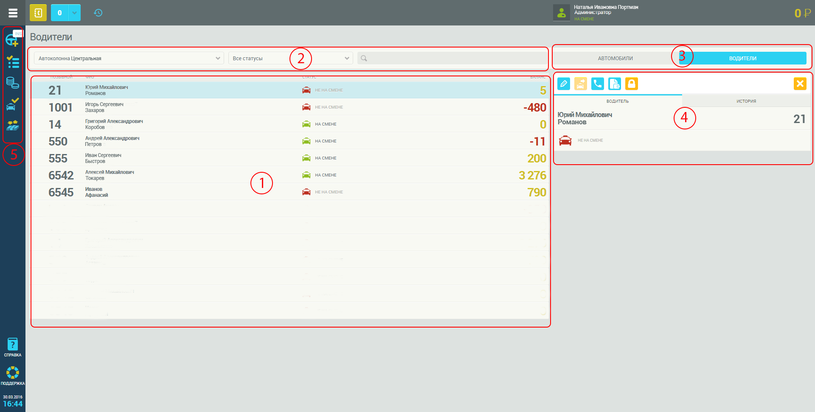Open the checklist icon in the sidebar
Viewport: 815px width, 412px height.
point(13,62)
